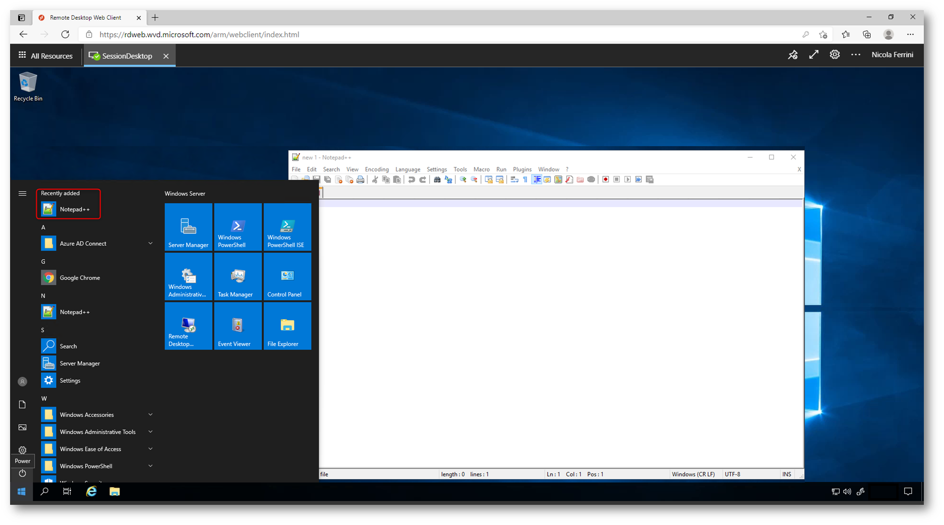
Task: Open Find via the binoculars icon
Action: tap(437, 180)
